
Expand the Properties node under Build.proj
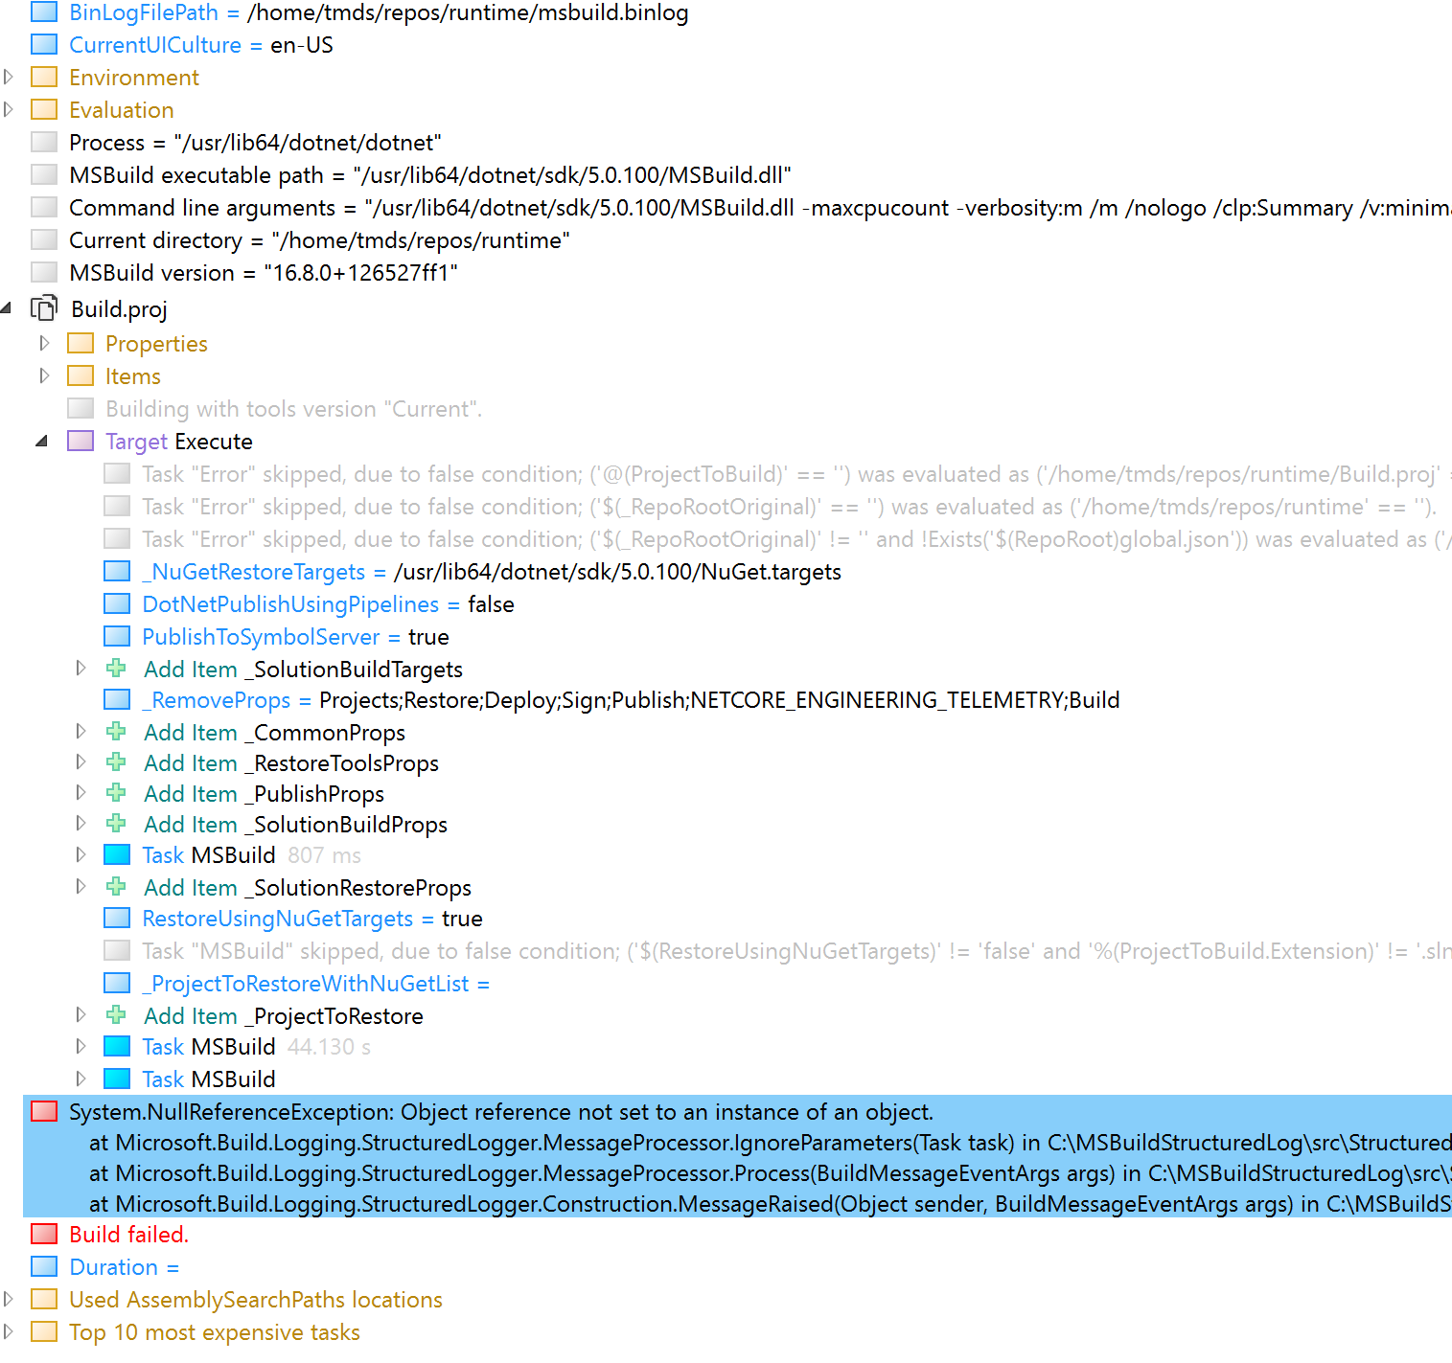45,343
